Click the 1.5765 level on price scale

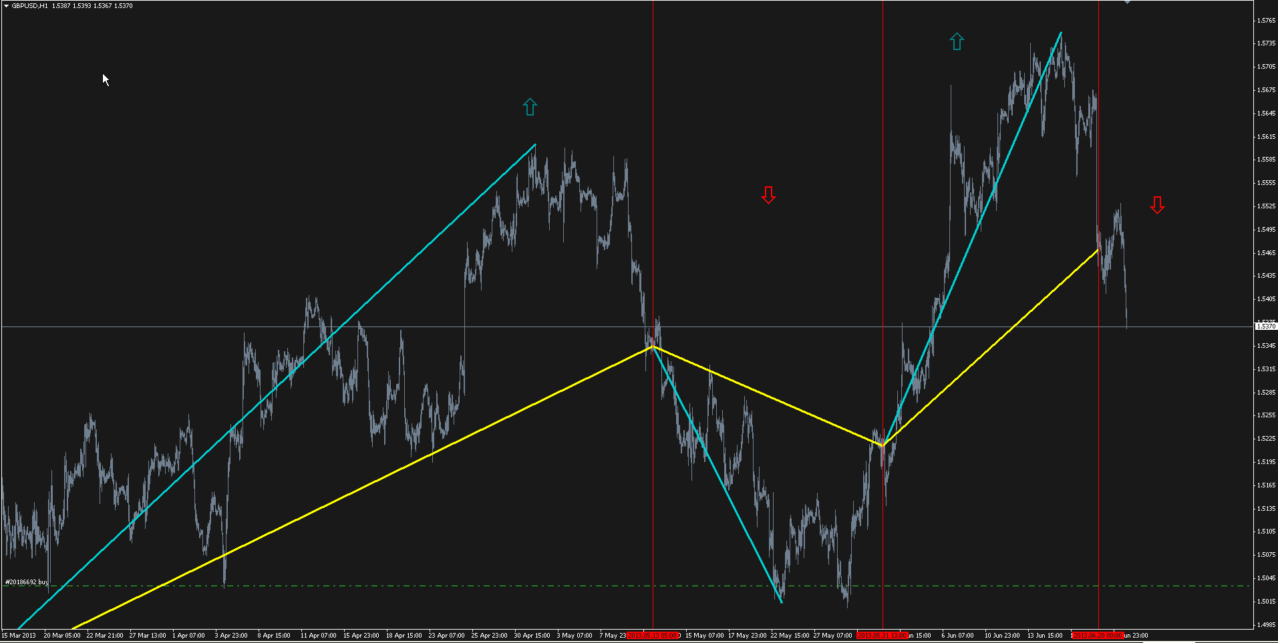click(x=1266, y=21)
